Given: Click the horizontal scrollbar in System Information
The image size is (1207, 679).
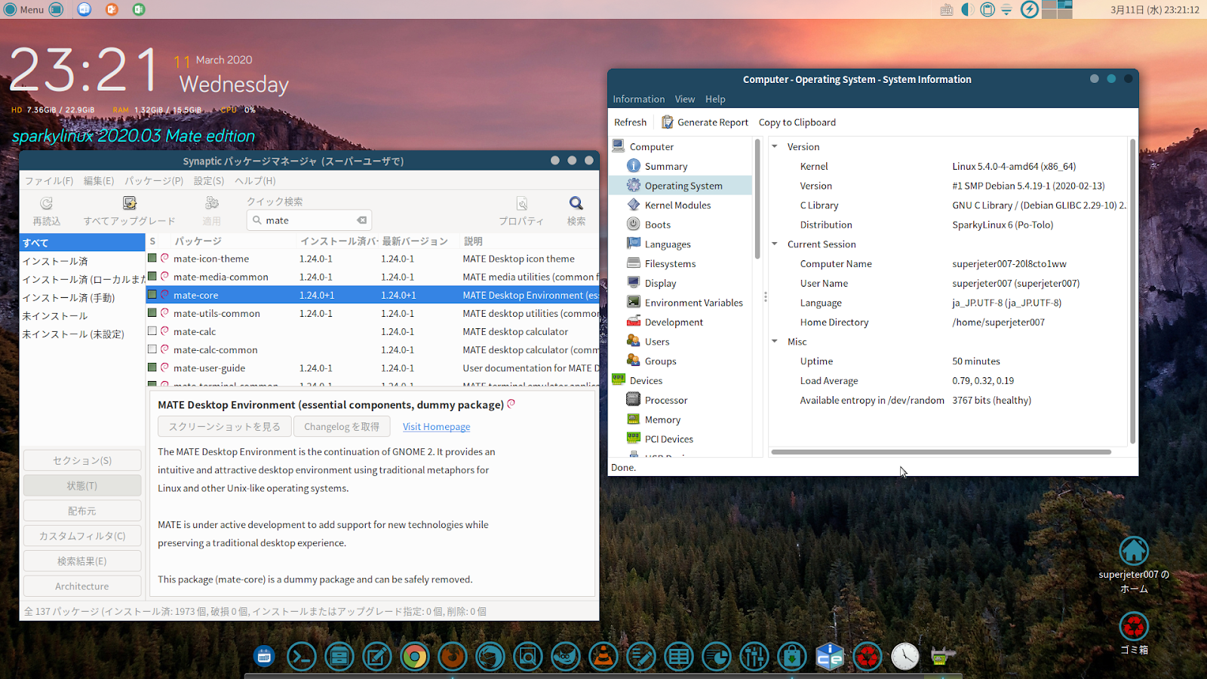Looking at the screenshot, I should [941, 452].
